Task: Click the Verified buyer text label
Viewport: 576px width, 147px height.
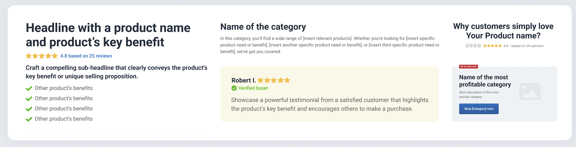Action: 253,88
